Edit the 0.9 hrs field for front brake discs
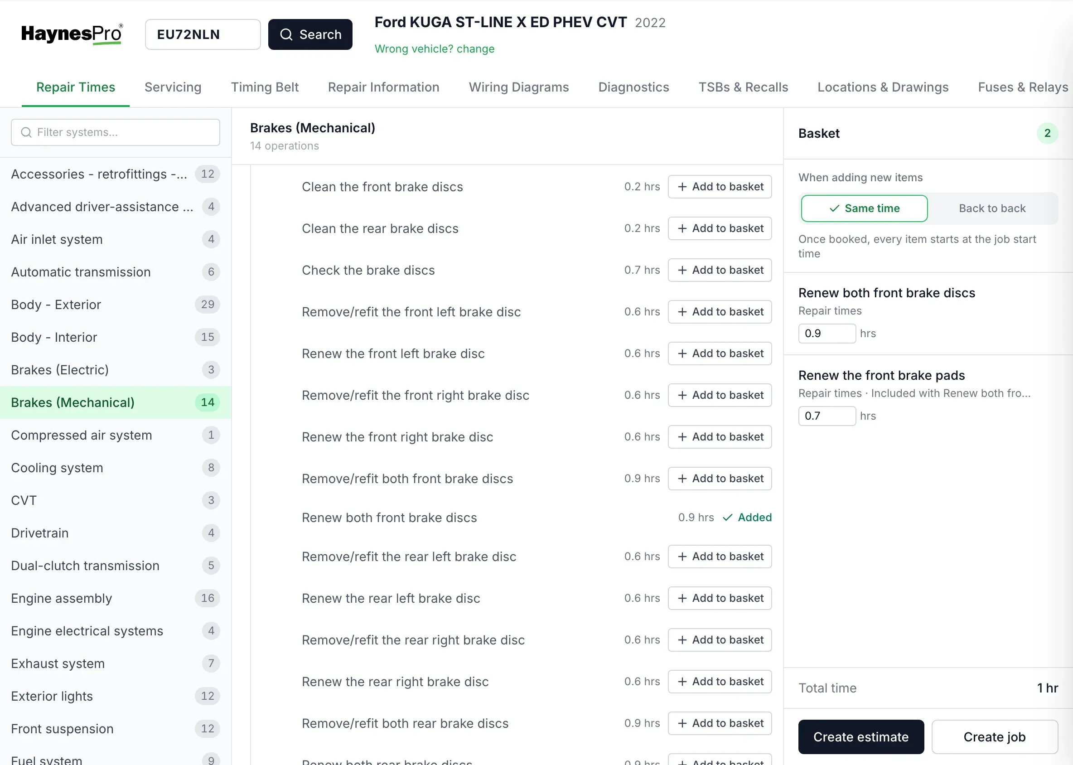 [826, 334]
